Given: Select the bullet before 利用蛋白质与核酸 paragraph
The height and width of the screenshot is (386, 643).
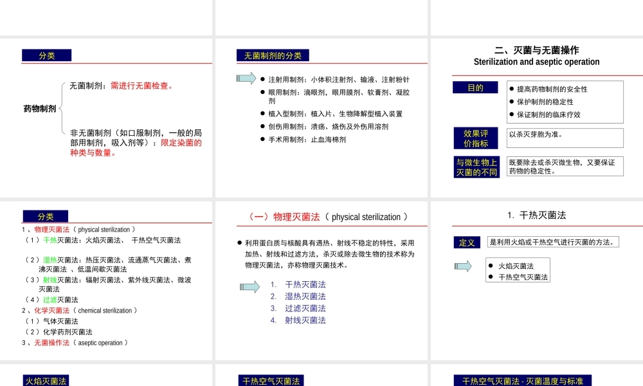Looking at the screenshot, I should [x=240, y=243].
